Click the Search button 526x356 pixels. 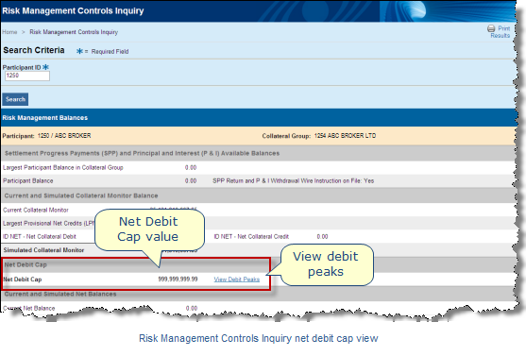click(15, 99)
